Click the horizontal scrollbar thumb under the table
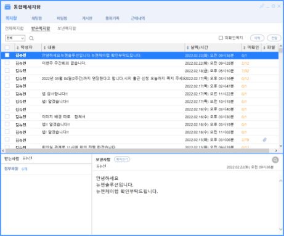The image size is (284, 236). (137, 150)
